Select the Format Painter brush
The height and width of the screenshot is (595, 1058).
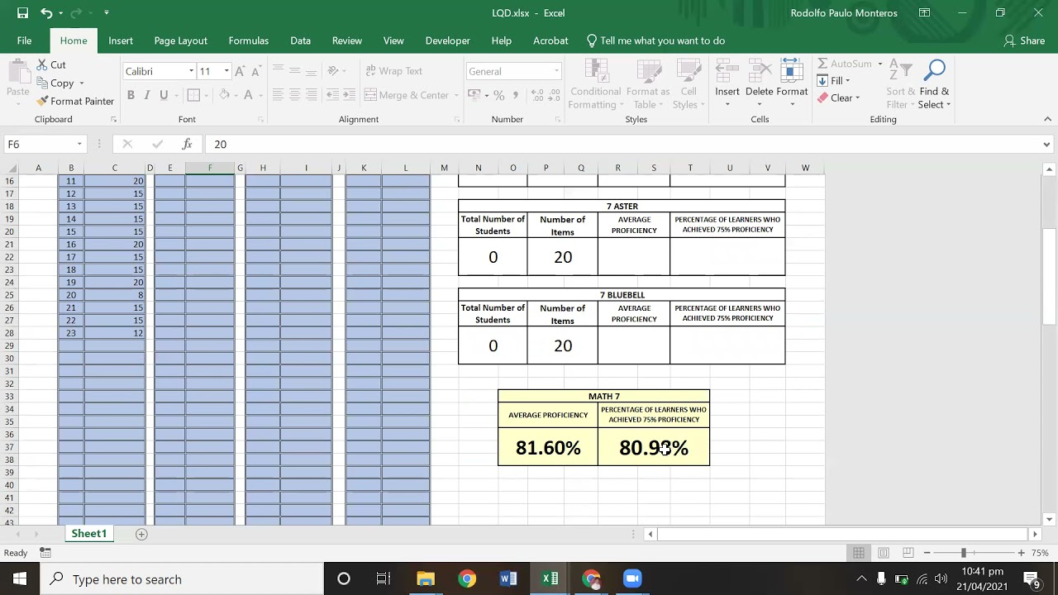pos(42,101)
